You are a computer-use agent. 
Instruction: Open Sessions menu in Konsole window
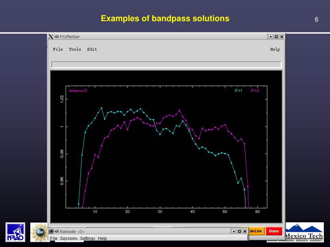(69, 238)
